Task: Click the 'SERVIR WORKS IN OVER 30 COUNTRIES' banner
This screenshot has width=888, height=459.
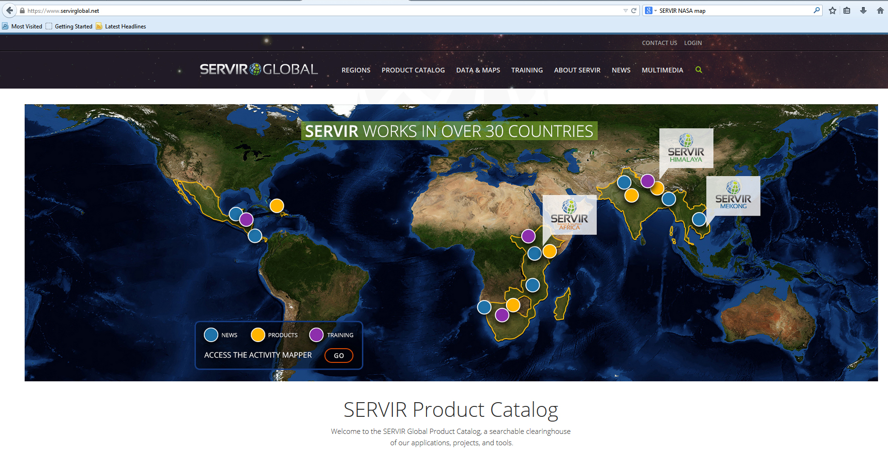Action: tap(449, 131)
